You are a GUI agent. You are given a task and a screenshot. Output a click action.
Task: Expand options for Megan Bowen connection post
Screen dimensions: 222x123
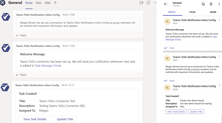(220, 56)
